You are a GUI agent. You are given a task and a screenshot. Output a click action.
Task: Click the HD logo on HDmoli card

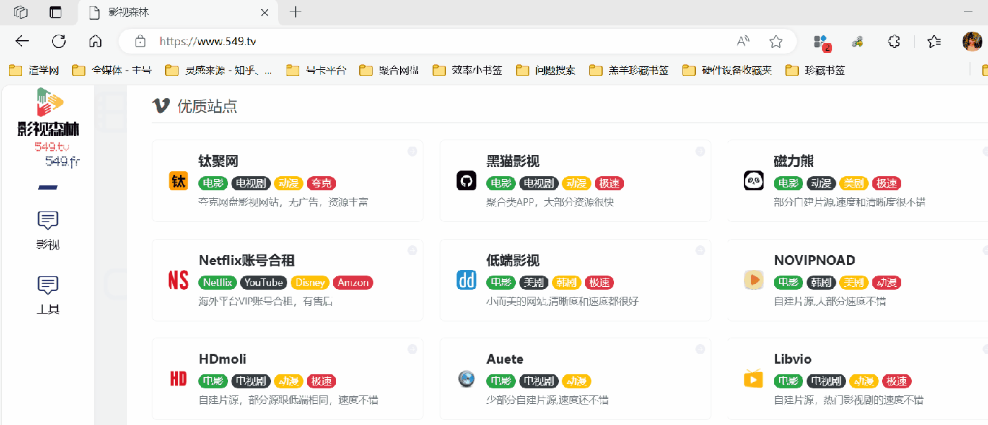point(178,378)
